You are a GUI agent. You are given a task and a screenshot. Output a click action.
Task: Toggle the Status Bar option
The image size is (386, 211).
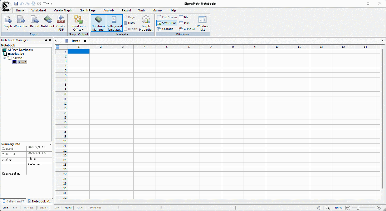(x=167, y=23)
